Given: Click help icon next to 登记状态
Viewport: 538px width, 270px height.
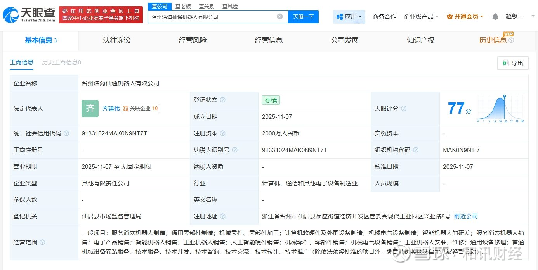Looking at the screenshot, I should coord(222,100).
